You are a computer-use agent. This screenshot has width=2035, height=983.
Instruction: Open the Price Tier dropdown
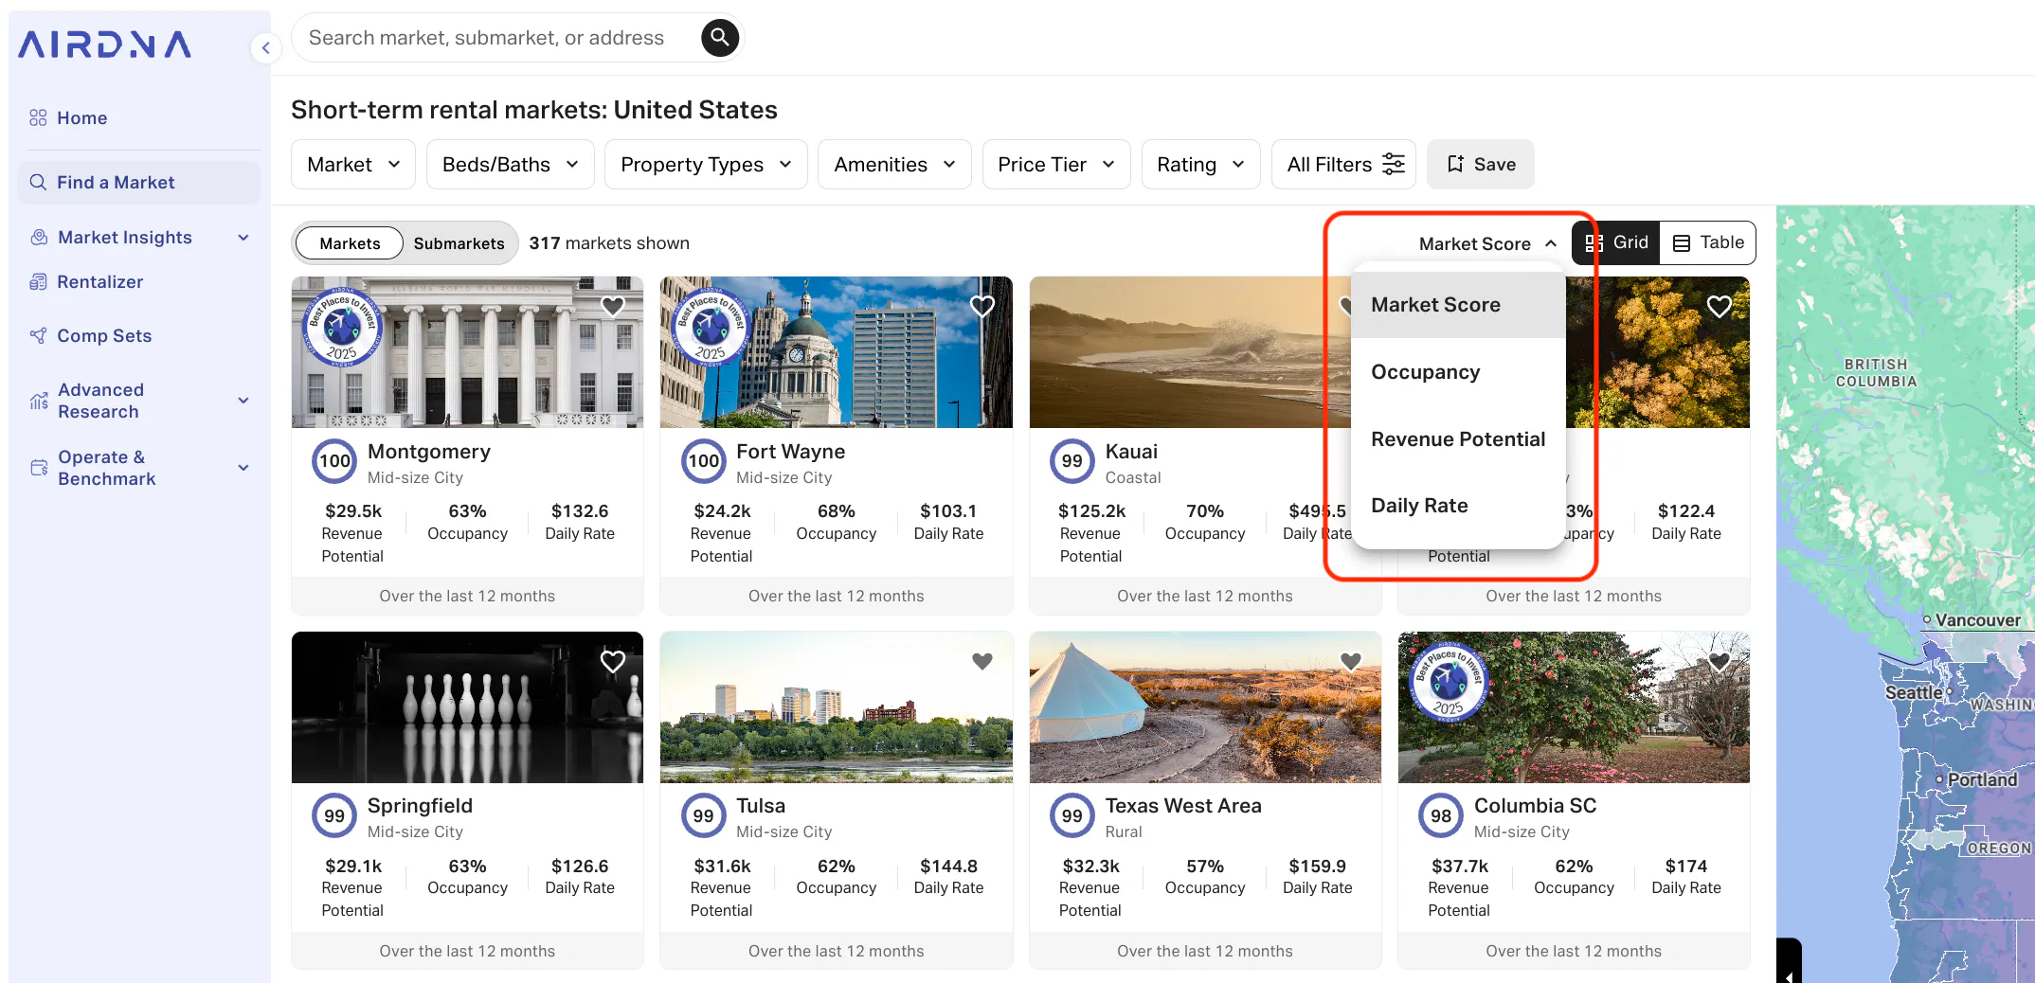(1056, 165)
